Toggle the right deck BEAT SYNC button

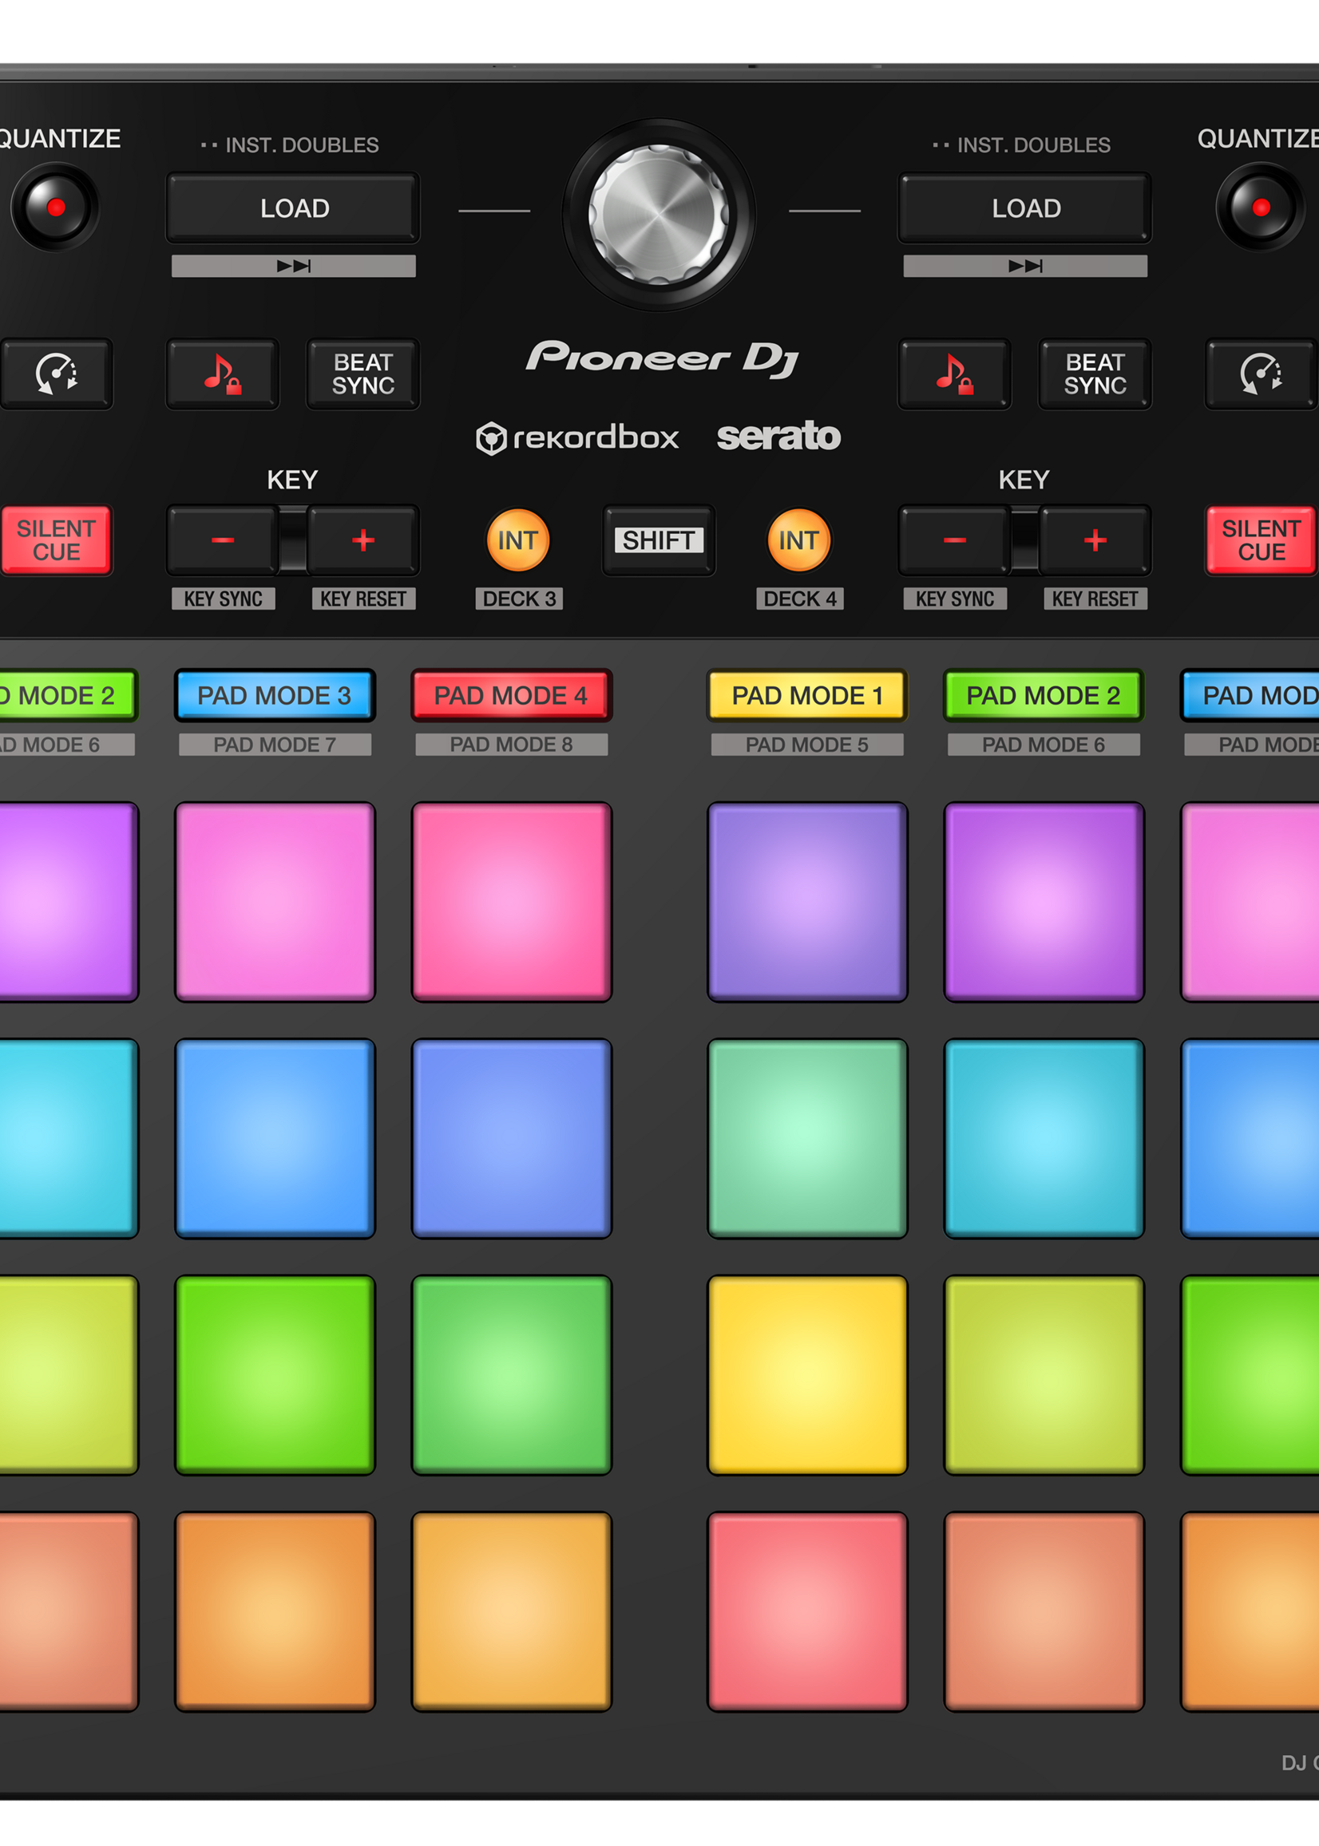(1095, 374)
